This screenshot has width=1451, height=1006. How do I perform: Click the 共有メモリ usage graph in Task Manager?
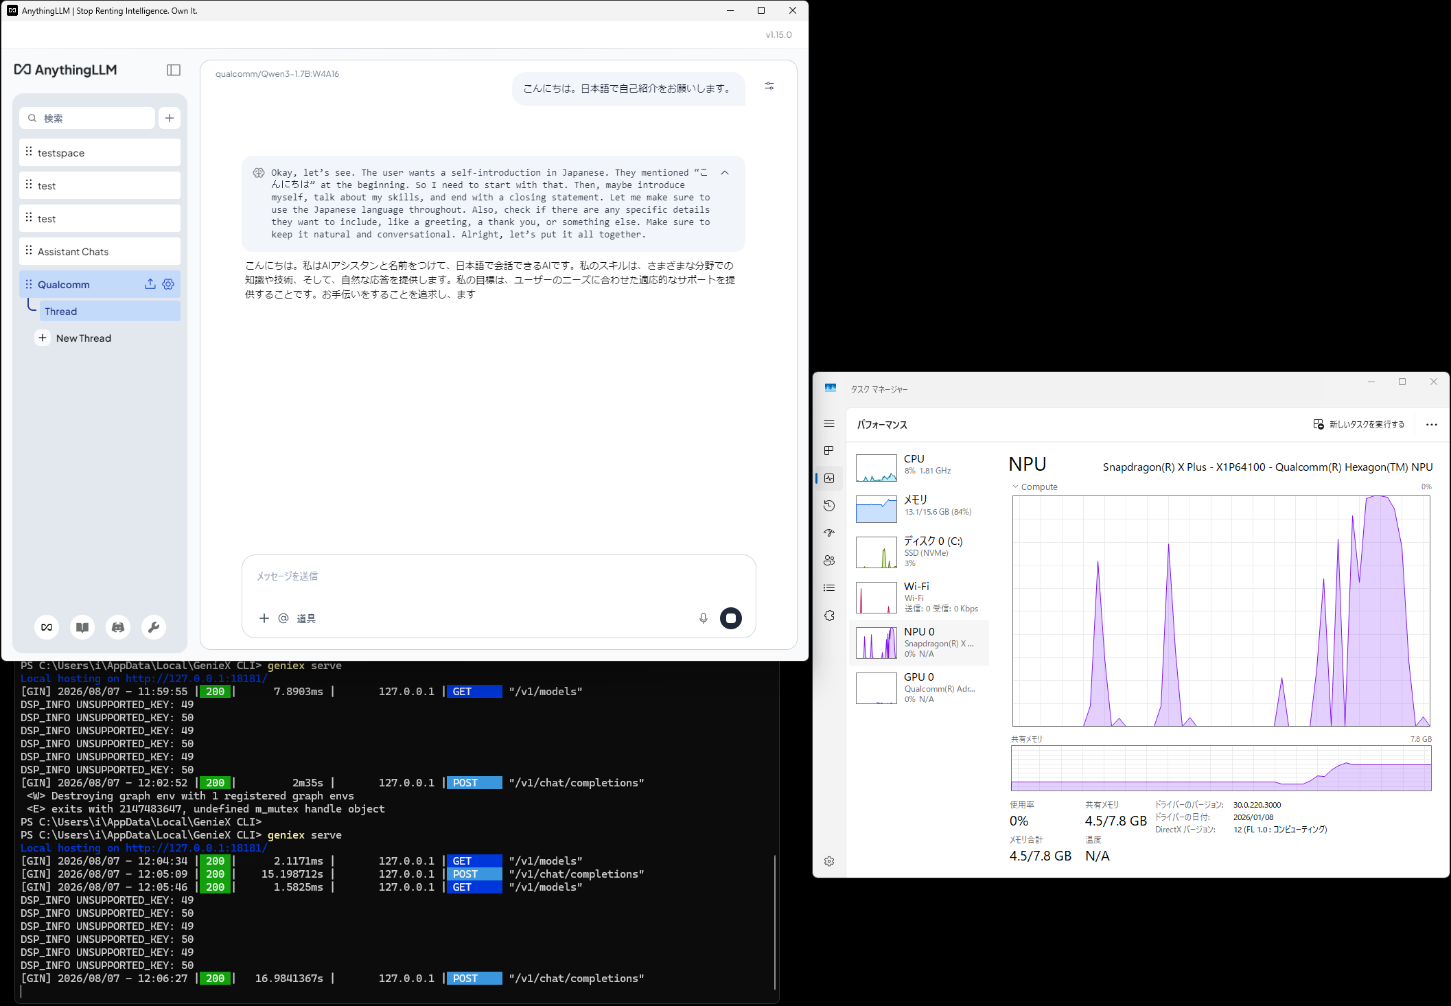pos(1221,768)
